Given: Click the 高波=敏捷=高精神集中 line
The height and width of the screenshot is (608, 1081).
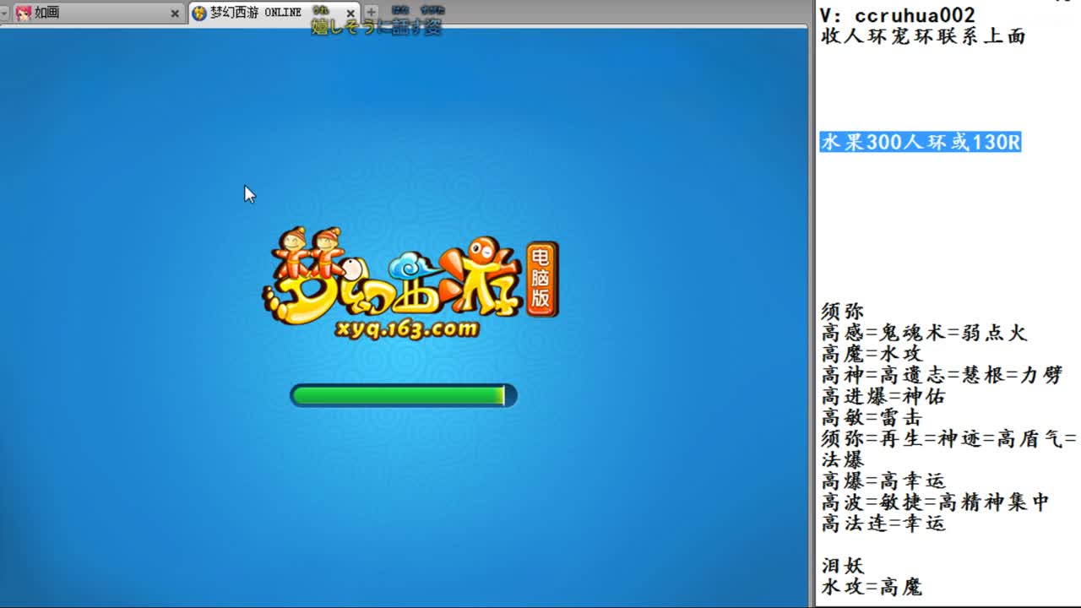Looking at the screenshot, I should coord(935,502).
